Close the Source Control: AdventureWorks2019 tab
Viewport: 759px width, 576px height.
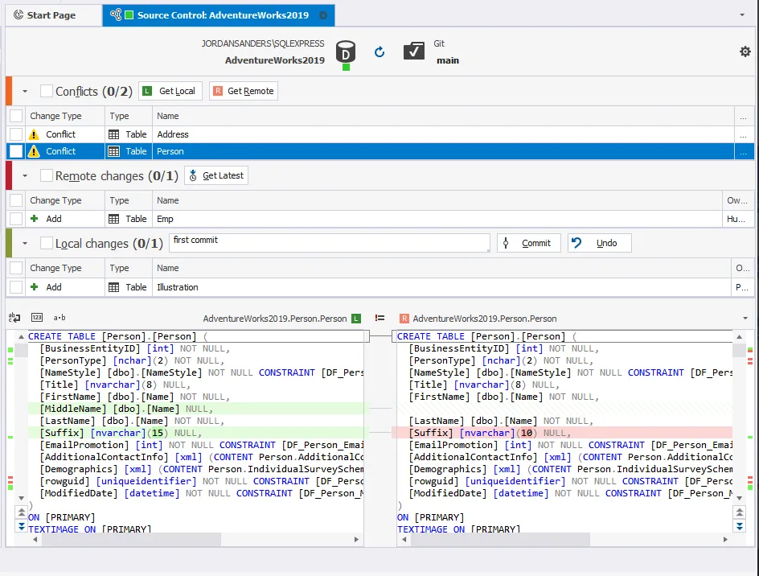[x=323, y=15]
